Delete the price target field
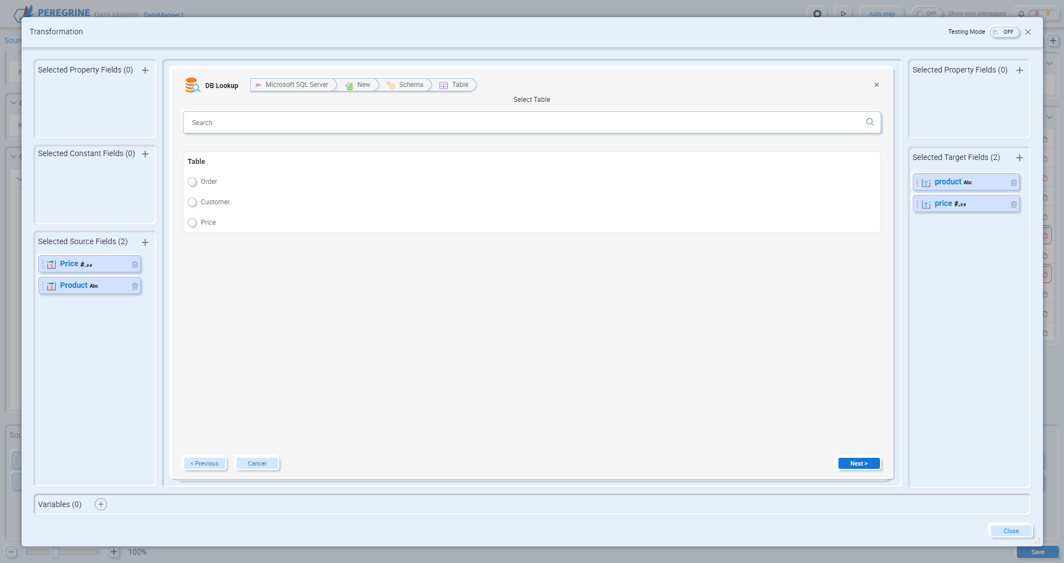The image size is (1064, 563). click(x=1014, y=204)
